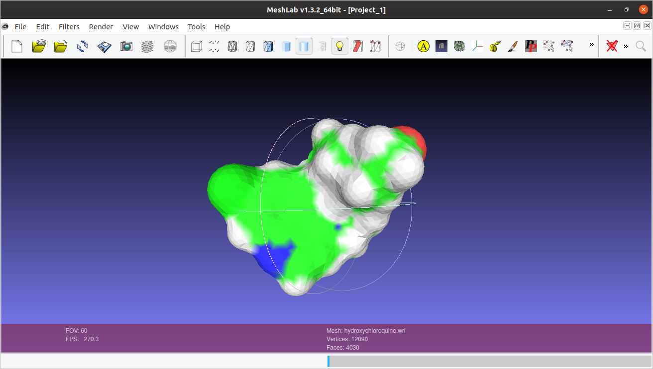Click the 'Faces: 4030' text

coord(343,348)
